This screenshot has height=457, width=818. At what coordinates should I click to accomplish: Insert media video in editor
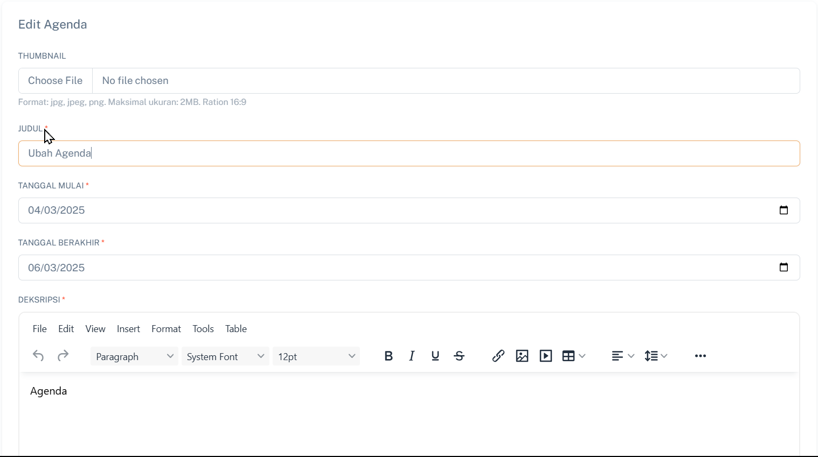(x=545, y=356)
